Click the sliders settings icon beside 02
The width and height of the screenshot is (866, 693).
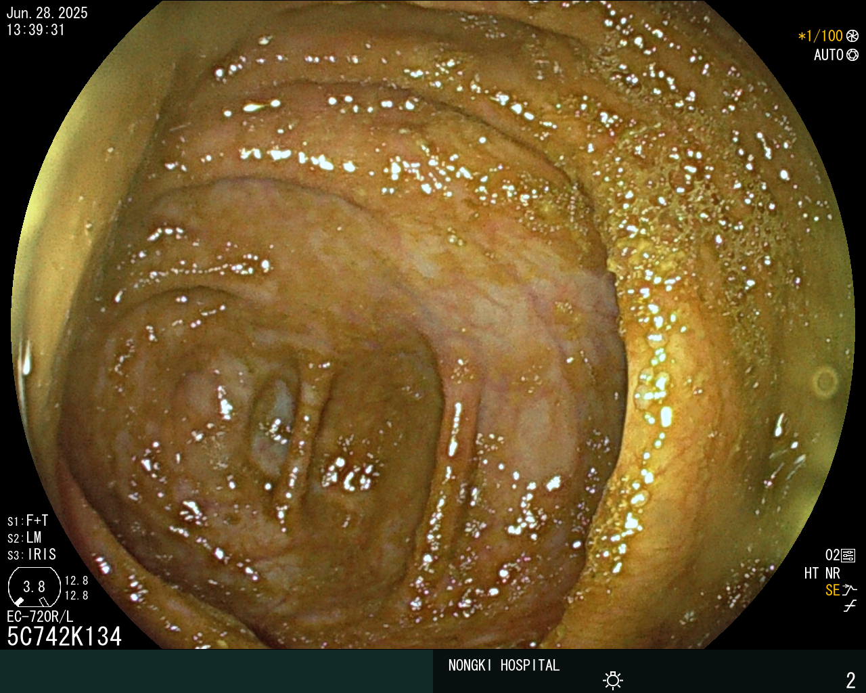pos(848,556)
